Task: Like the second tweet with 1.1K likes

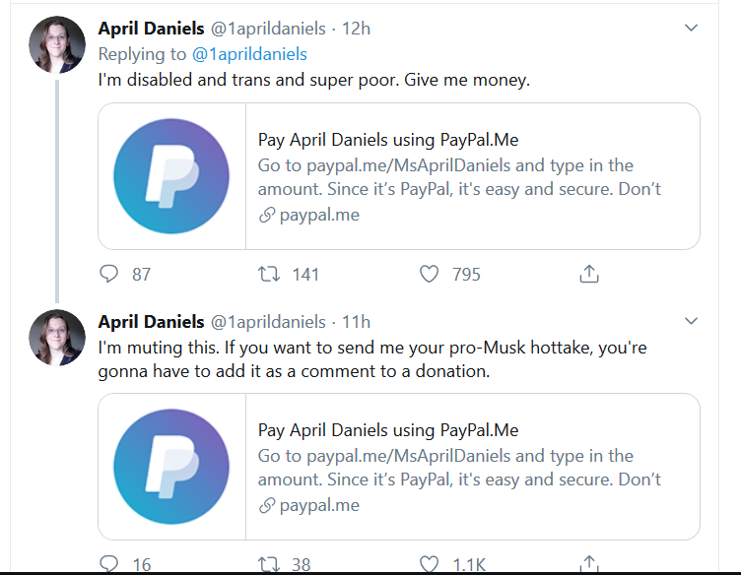Action: 429,564
